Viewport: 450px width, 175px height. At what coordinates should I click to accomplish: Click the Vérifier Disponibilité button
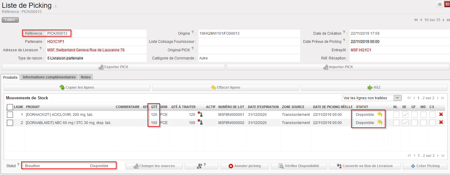coord(298,166)
